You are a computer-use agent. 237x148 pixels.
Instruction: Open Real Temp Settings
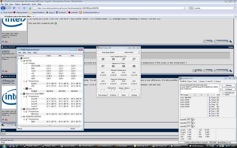click(x=134, y=95)
